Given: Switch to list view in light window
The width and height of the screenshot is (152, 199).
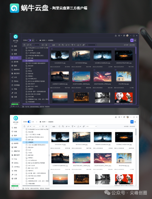Looking at the screenshot, I should (135, 122).
